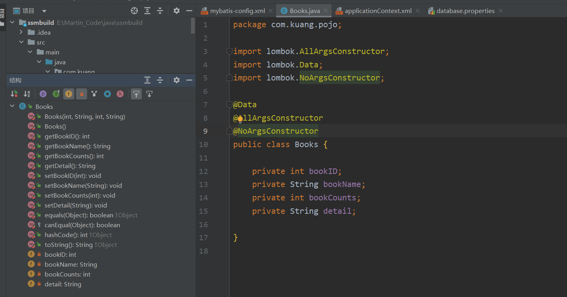
Task: Fold annotations at line 7 gutter
Action: point(229,105)
